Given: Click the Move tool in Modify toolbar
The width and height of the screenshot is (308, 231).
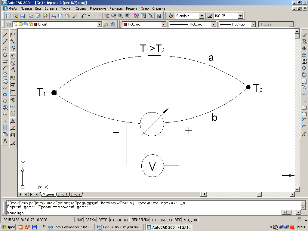Looking at the screenshot, I should 304,68.
